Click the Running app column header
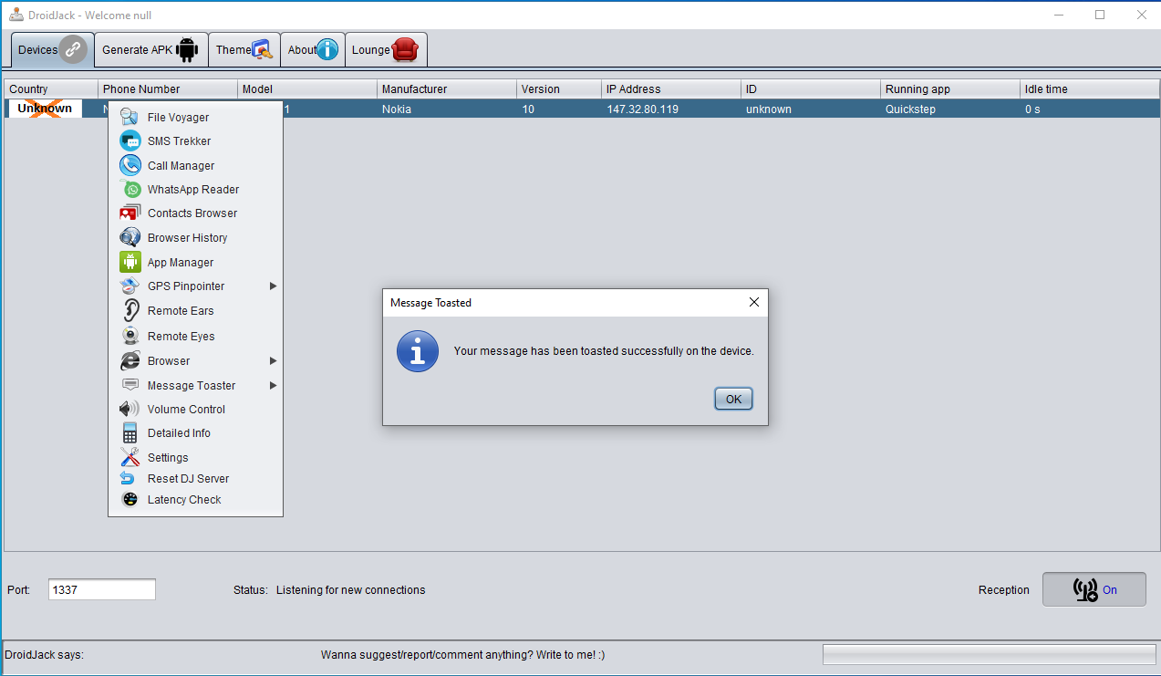1161x676 pixels. tap(950, 88)
